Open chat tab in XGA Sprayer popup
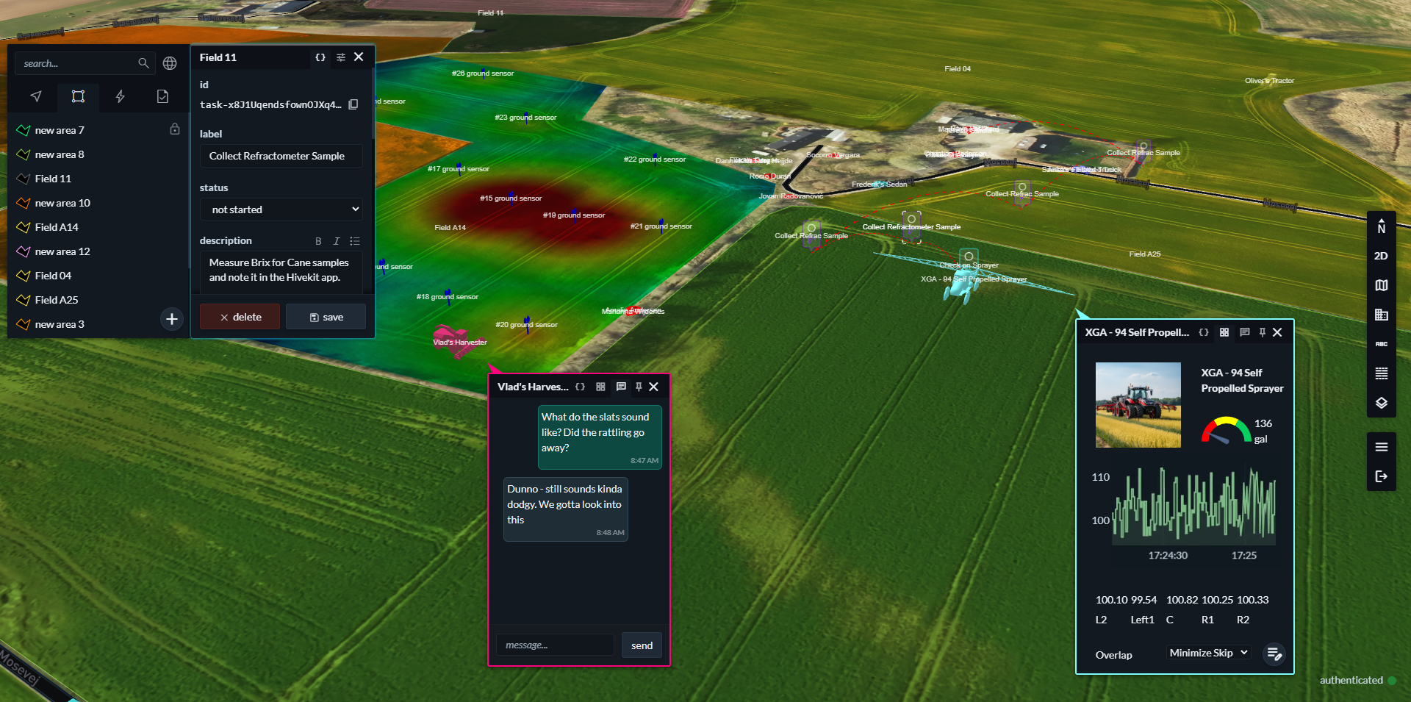The width and height of the screenshot is (1411, 702). (x=1245, y=332)
